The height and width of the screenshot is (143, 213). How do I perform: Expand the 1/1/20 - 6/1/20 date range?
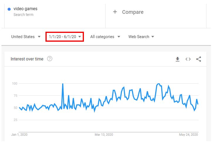65,37
